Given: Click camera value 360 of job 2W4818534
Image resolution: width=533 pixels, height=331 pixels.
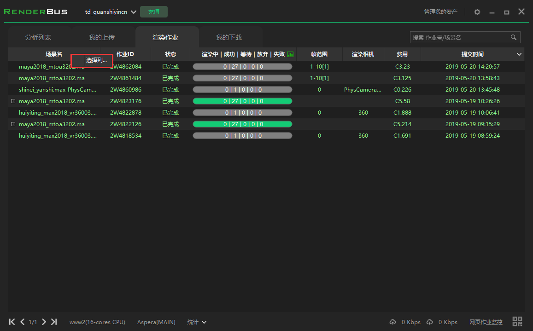Looking at the screenshot, I should (x=363, y=136).
